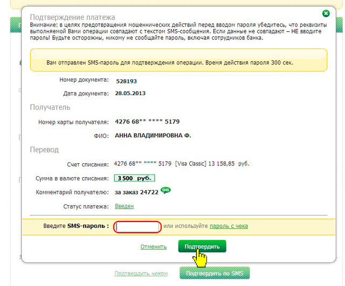Click the Подтвердить по SMS background button
345x286 pixels.
tap(215, 274)
